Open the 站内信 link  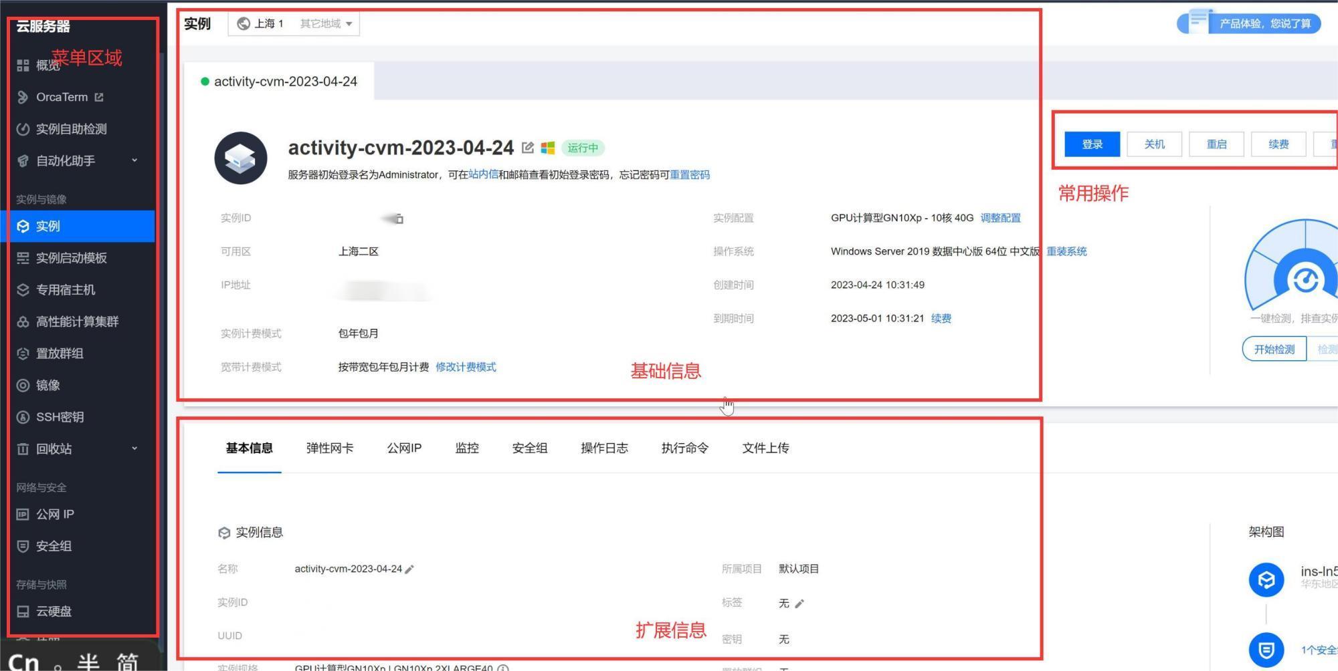pyautogui.click(x=483, y=174)
